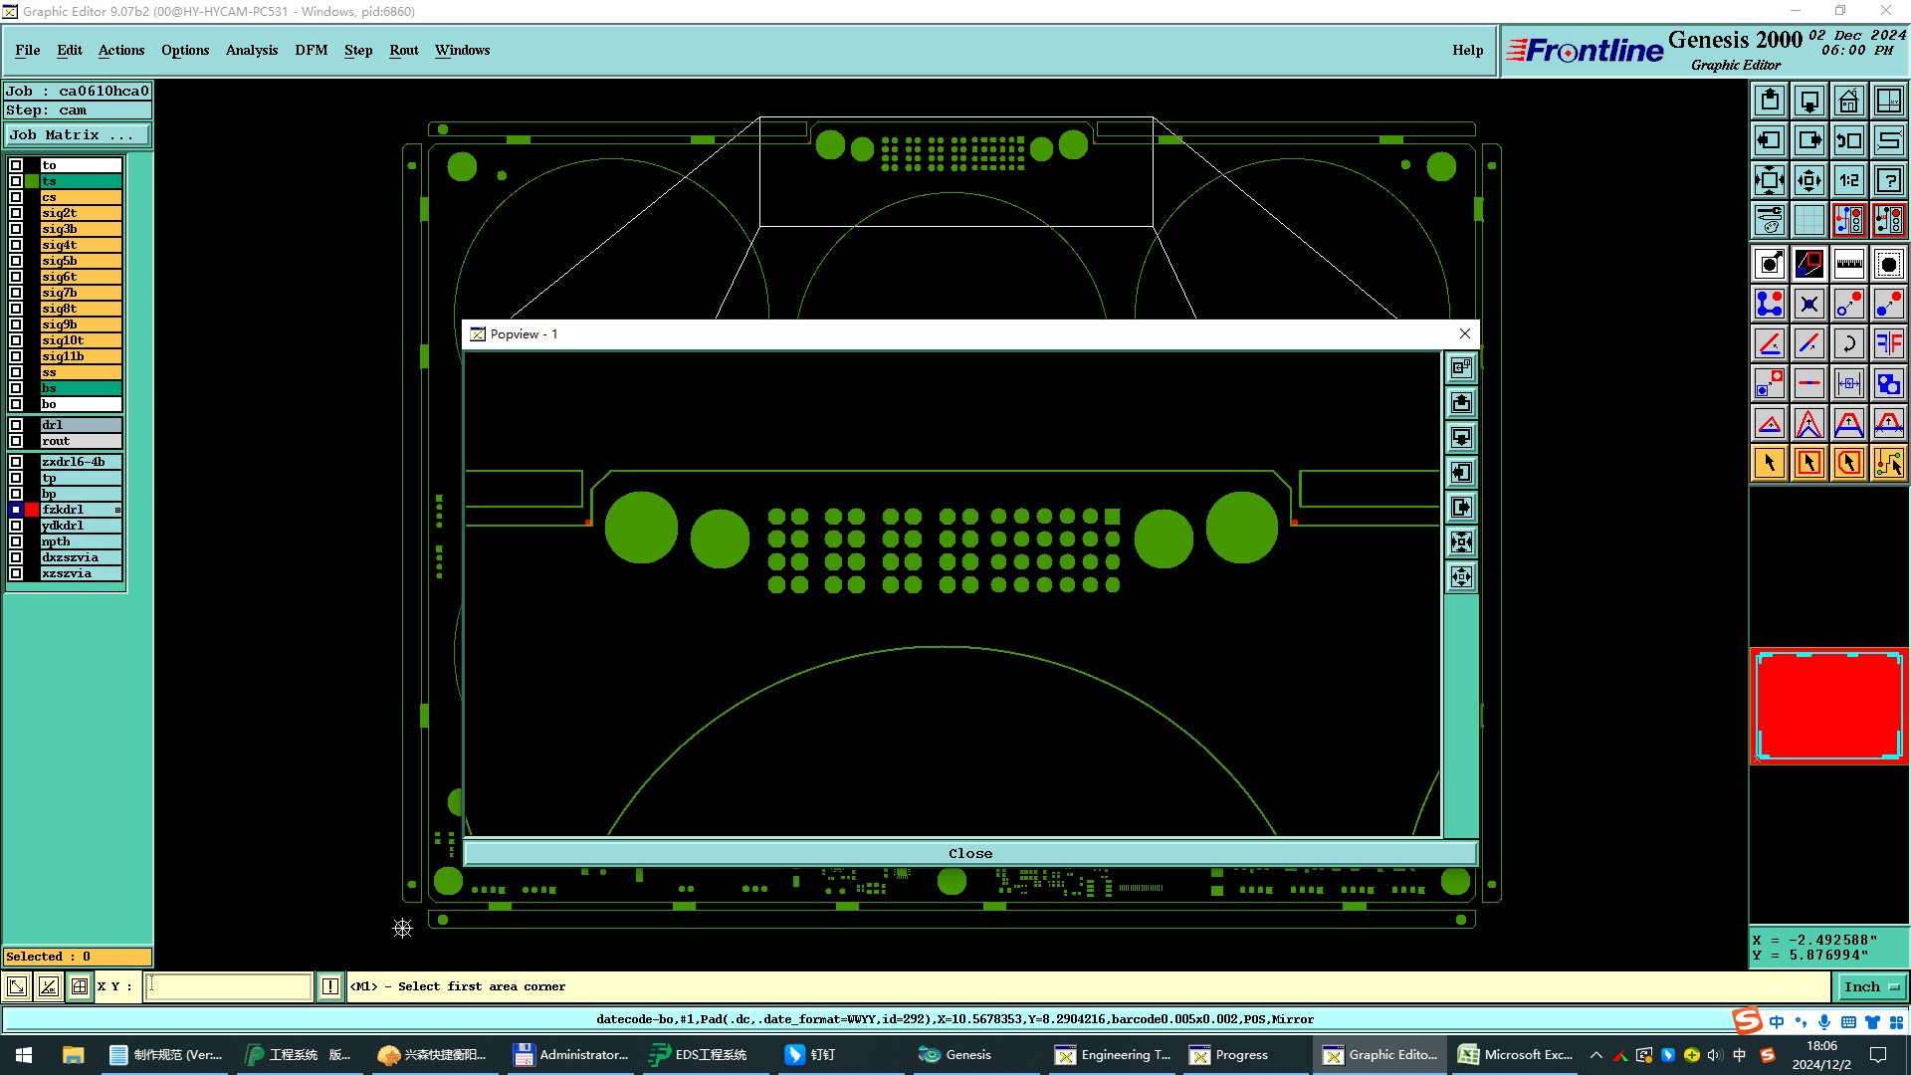Click the 1:2 zoom scale icon
1911x1075 pixels.
pos(1848,180)
